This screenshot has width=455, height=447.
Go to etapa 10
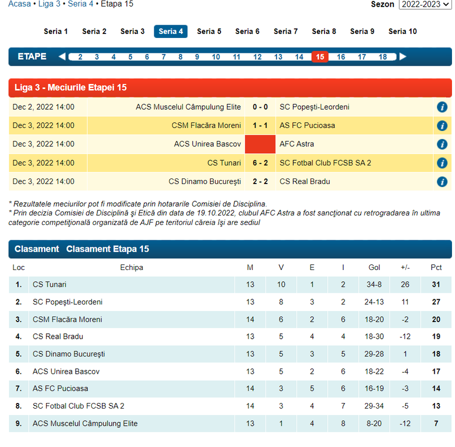click(x=215, y=57)
